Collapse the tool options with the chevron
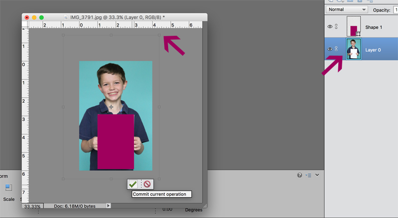The image size is (398, 218). (x=317, y=175)
